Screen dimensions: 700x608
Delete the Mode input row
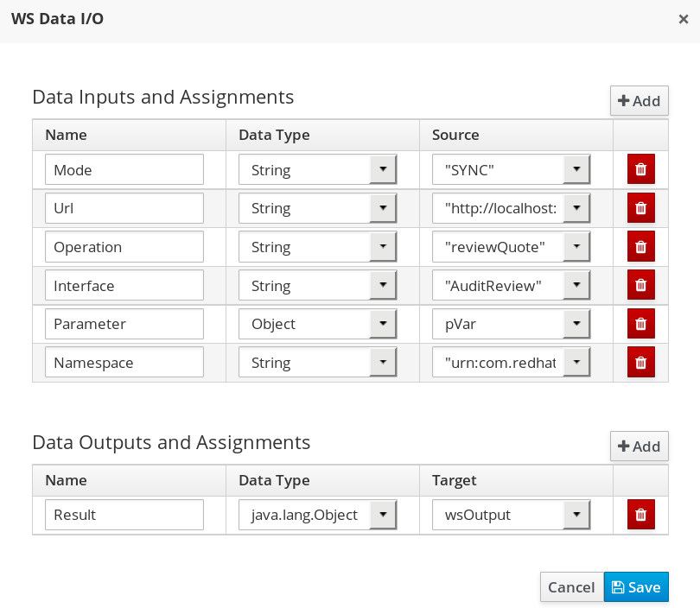point(640,169)
